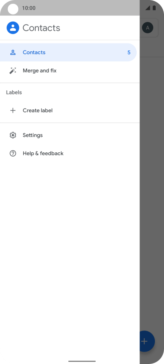This screenshot has width=164, height=364.
Task: Open Merge and fix
Action: pyautogui.click(x=70, y=70)
